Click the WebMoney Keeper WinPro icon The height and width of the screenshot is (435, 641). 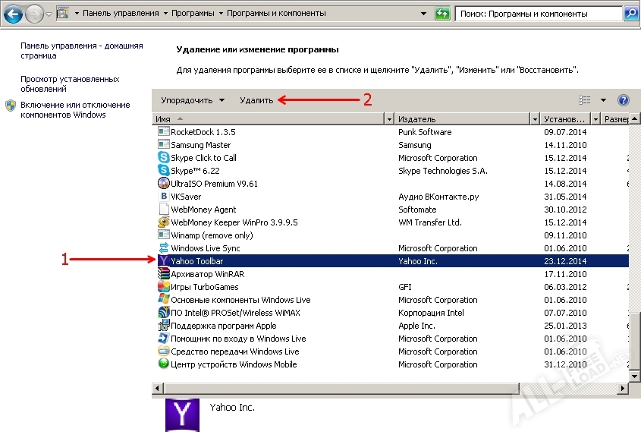click(164, 222)
